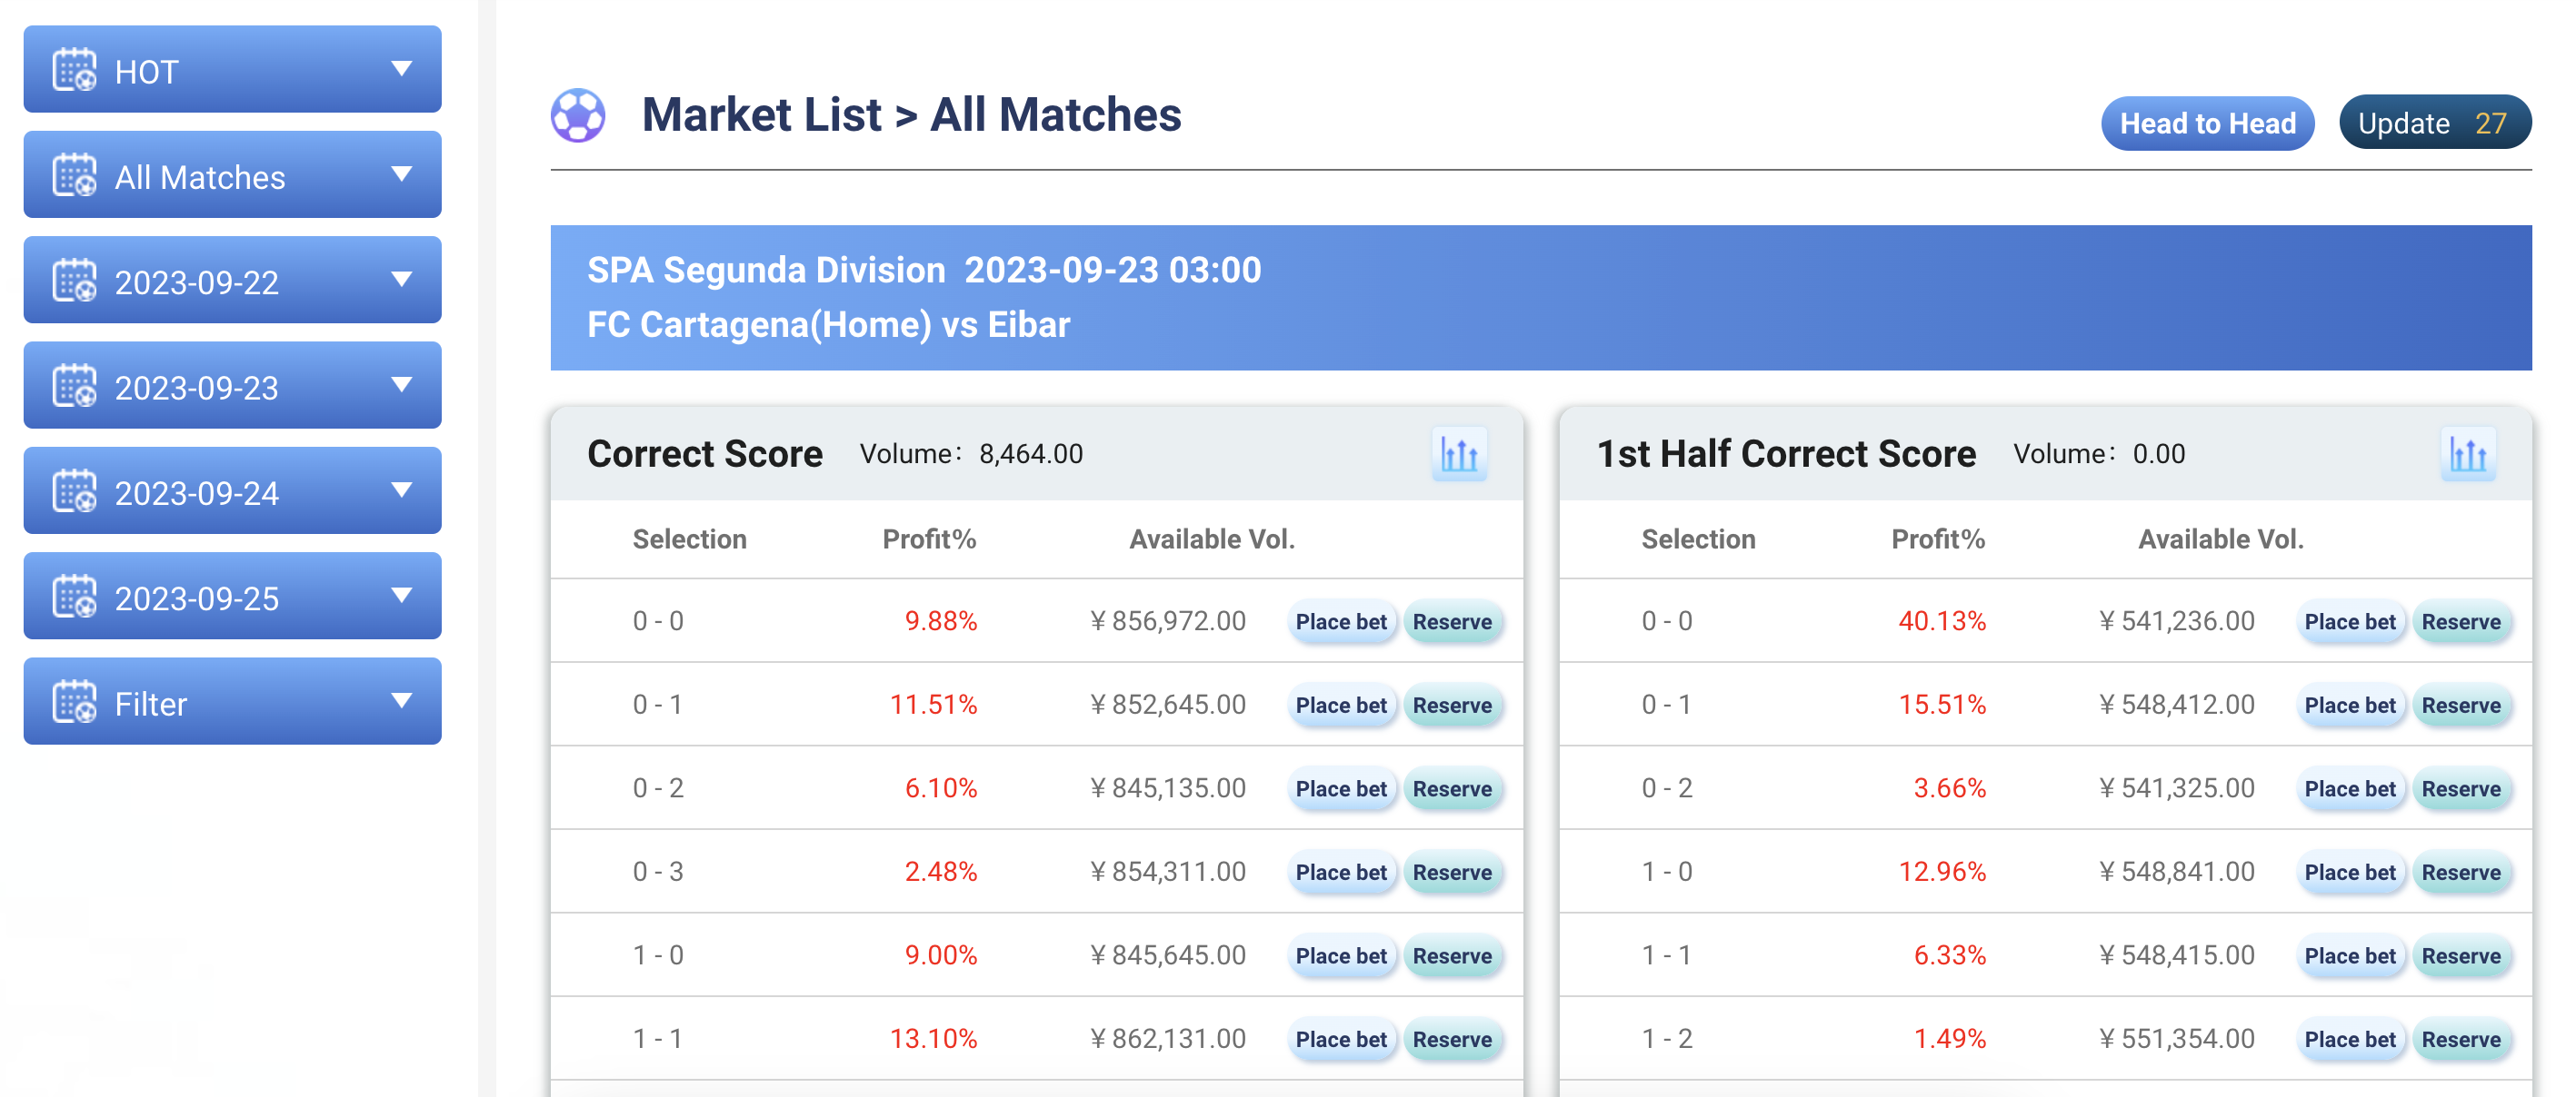This screenshot has width=2576, height=1097.
Task: Place bet on 1st Half 0 - 0
Action: pyautogui.click(x=2349, y=621)
